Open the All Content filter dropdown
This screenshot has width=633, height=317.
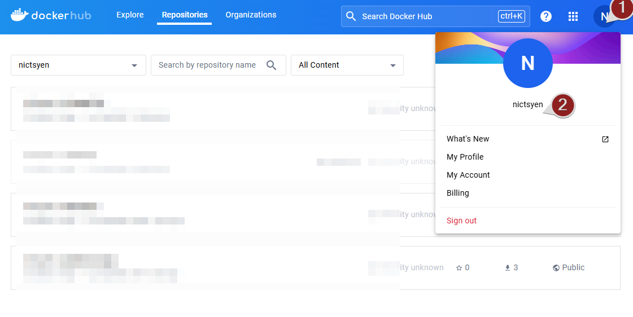pyautogui.click(x=392, y=65)
